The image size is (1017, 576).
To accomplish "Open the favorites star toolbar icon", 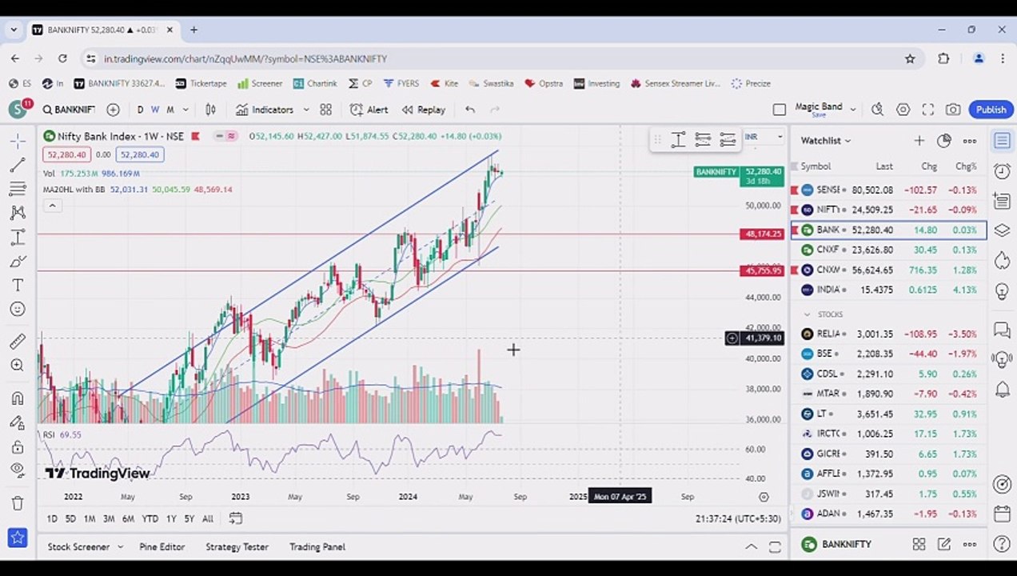I will point(17,538).
